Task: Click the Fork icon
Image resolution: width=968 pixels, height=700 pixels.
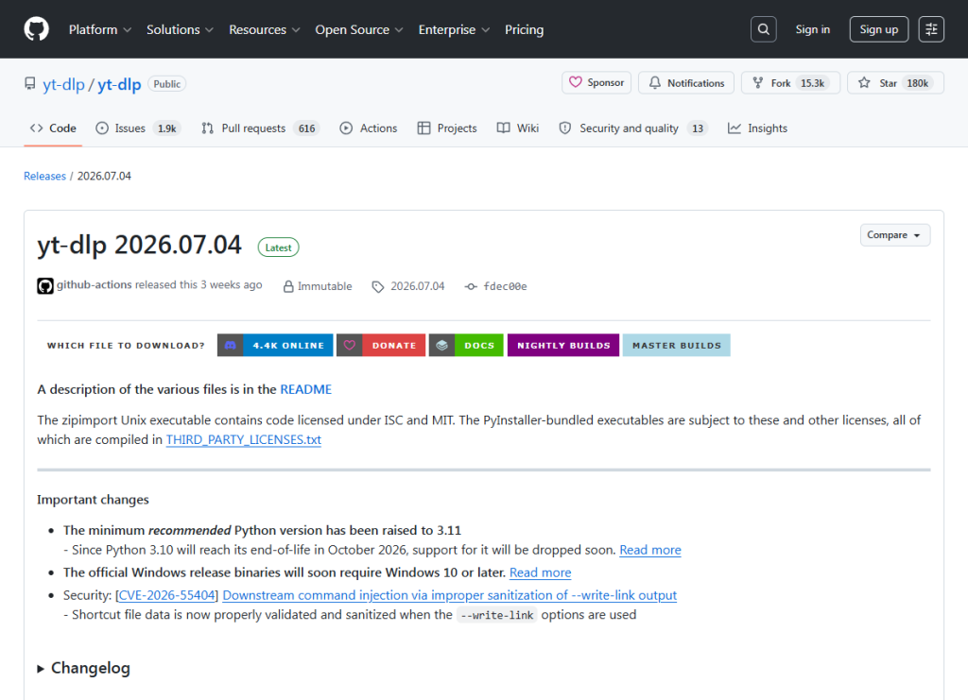Action: (758, 82)
